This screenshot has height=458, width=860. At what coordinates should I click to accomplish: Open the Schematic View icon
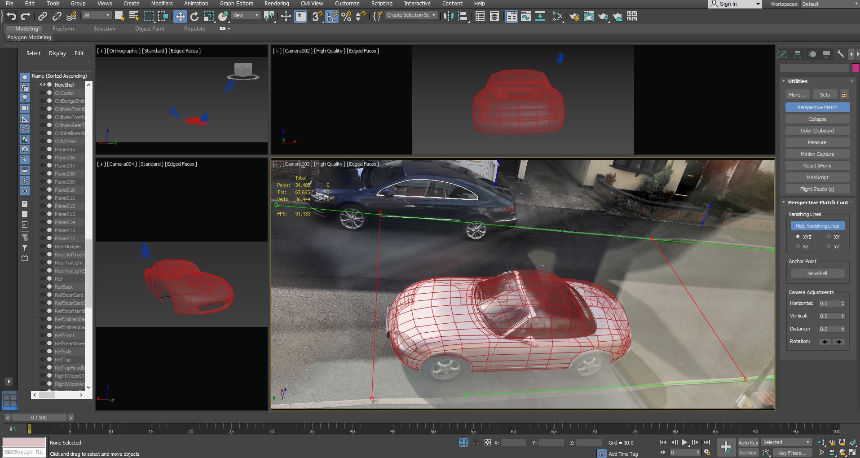click(540, 17)
